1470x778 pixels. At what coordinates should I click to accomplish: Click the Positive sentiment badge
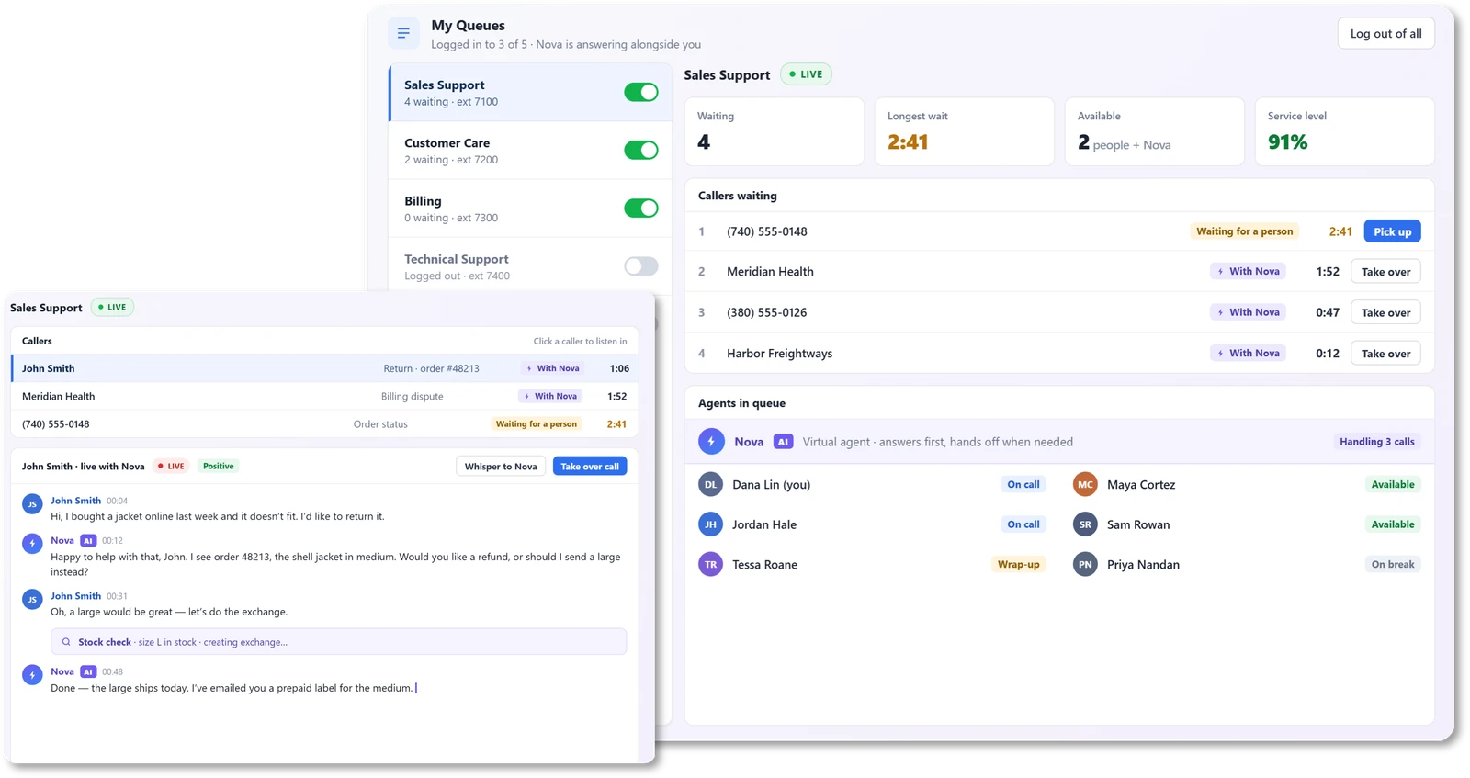tap(219, 467)
